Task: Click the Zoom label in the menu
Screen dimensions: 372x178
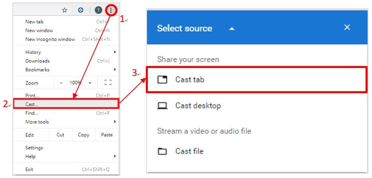Action: pyautogui.click(x=32, y=83)
